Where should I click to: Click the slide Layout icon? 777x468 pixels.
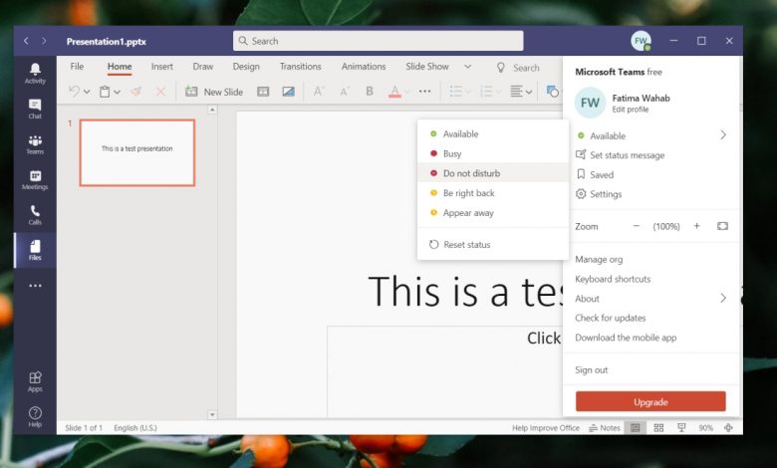pos(263,92)
